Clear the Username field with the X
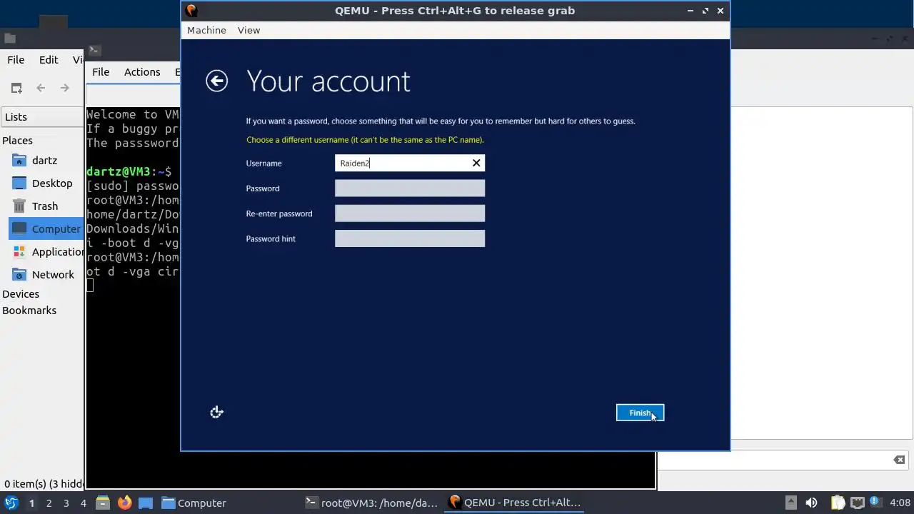Viewport: 914px width, 514px height. pyautogui.click(x=476, y=163)
